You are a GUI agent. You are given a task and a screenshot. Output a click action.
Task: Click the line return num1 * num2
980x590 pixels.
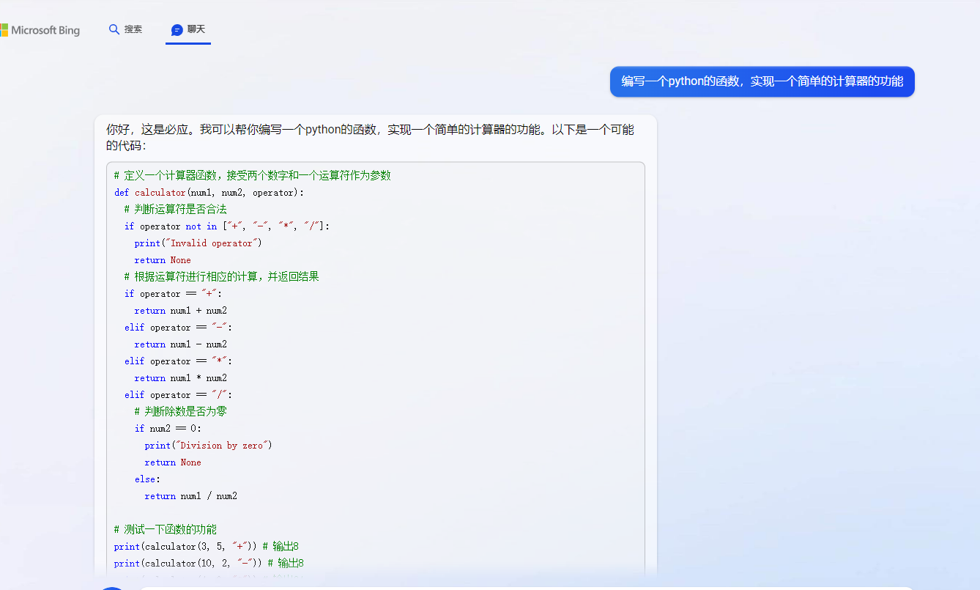point(181,378)
